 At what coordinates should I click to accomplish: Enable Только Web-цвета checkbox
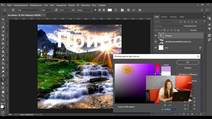pos(116,106)
